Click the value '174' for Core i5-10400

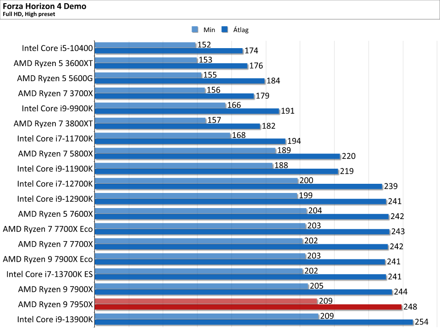click(x=251, y=51)
